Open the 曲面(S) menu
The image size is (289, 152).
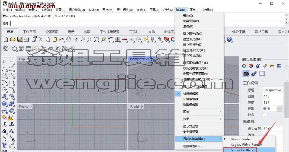tap(60, 10)
